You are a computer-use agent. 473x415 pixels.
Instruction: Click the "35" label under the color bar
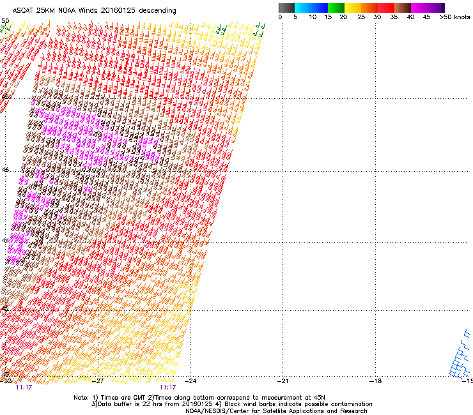click(x=394, y=17)
